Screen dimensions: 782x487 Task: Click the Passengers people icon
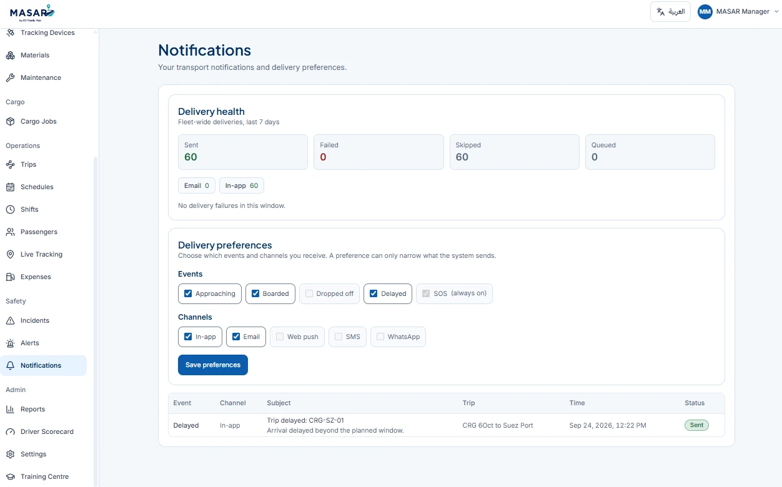click(10, 232)
